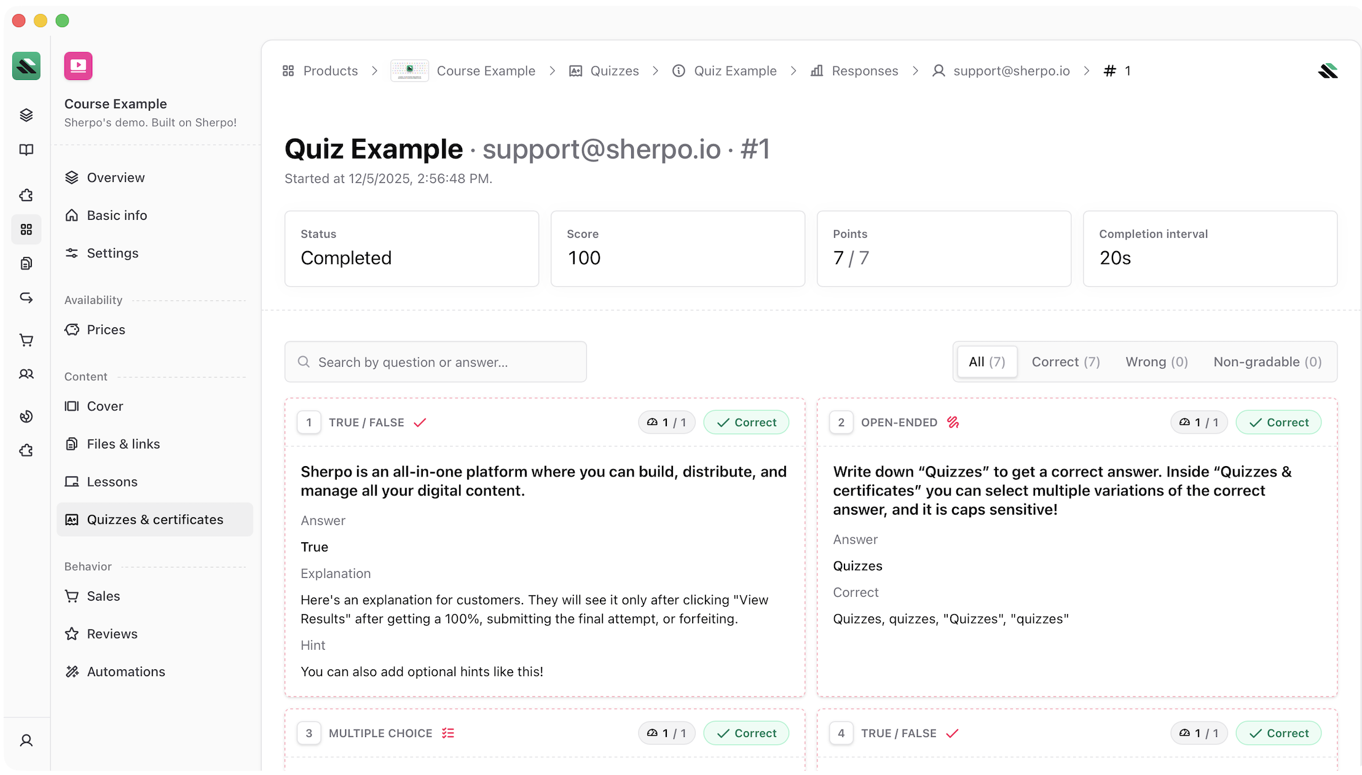Viewport: 1362px width, 775px height.
Task: Show Wrong (0) answers filter
Action: point(1156,362)
